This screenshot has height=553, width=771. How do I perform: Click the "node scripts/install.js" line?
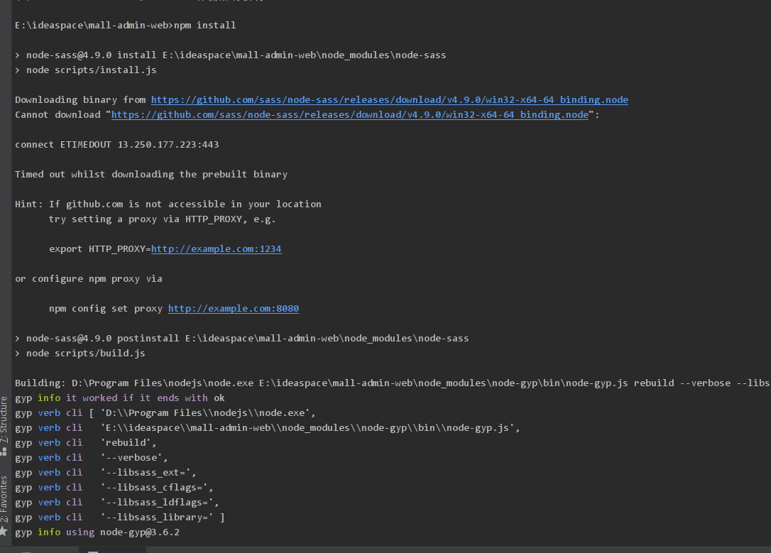(x=91, y=70)
